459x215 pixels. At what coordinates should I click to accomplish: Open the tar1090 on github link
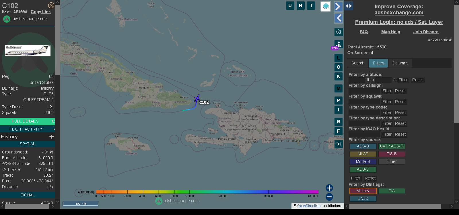(439, 40)
